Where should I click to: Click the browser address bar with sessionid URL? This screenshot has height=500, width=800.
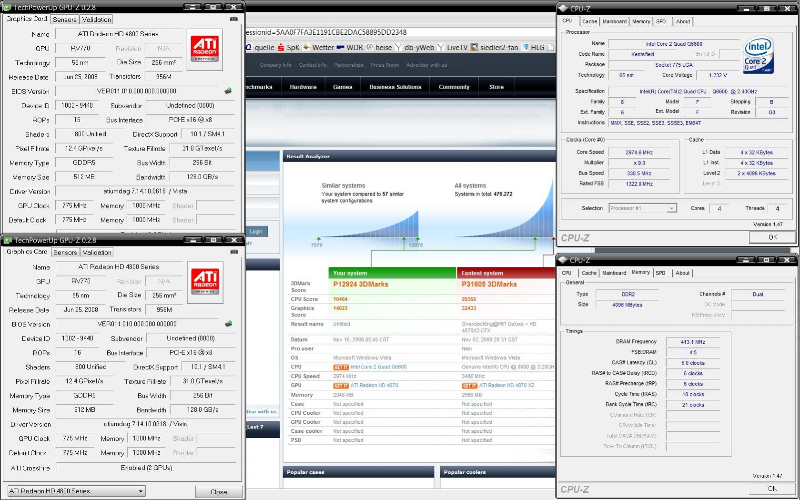point(400,32)
